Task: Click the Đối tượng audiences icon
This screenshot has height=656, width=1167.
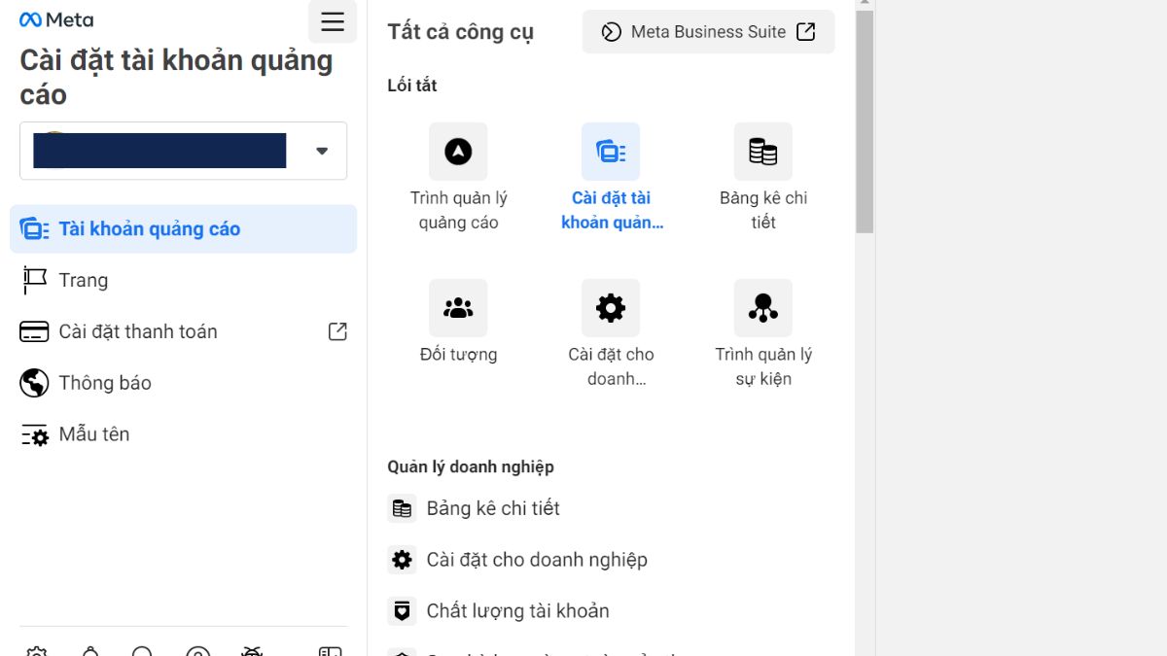Action: [457, 308]
